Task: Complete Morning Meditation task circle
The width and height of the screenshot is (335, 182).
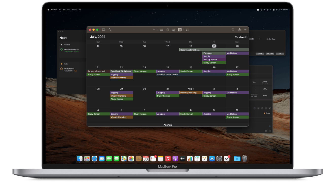Action: tap(61, 50)
